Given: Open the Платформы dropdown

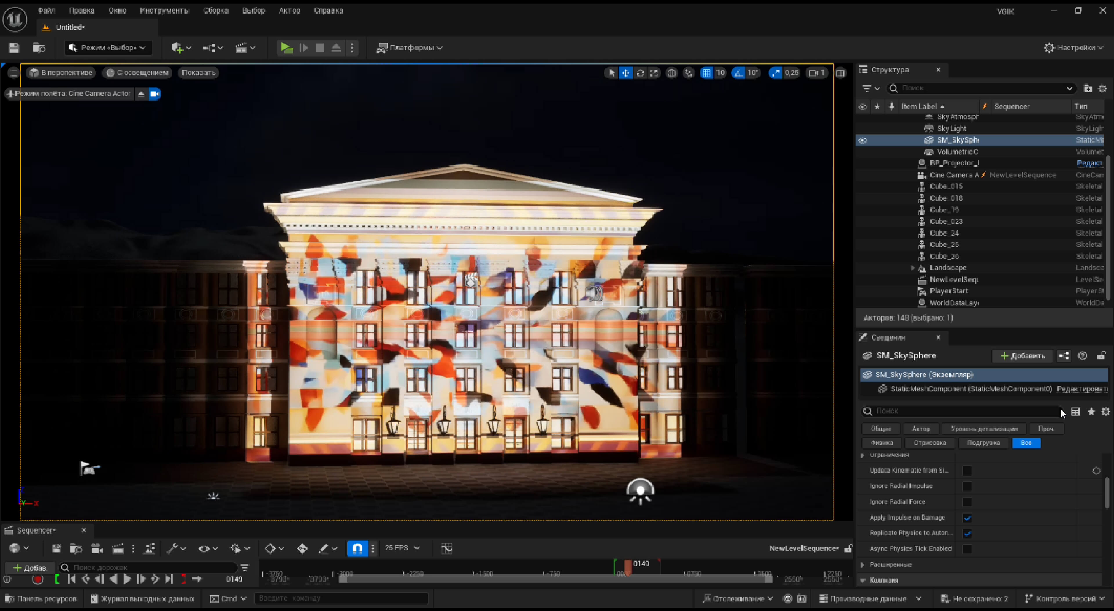Looking at the screenshot, I should pyautogui.click(x=409, y=48).
